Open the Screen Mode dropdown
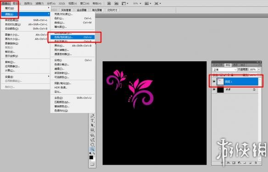268x172 pixels. pyautogui.click(x=157, y=3)
